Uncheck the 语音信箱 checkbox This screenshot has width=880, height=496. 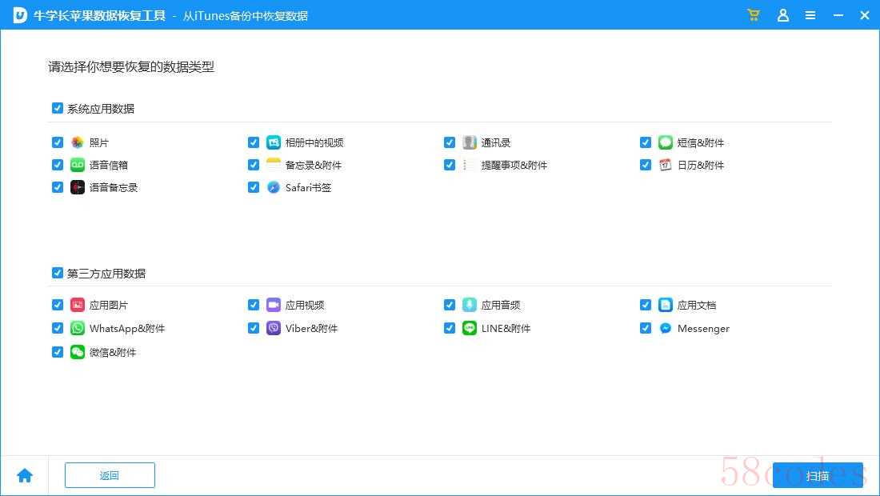tap(58, 164)
